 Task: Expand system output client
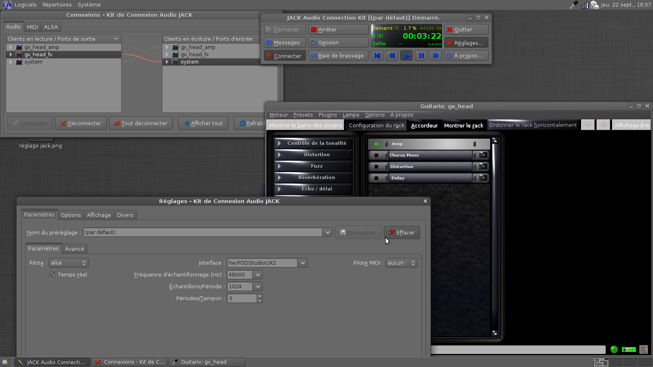coord(11,62)
